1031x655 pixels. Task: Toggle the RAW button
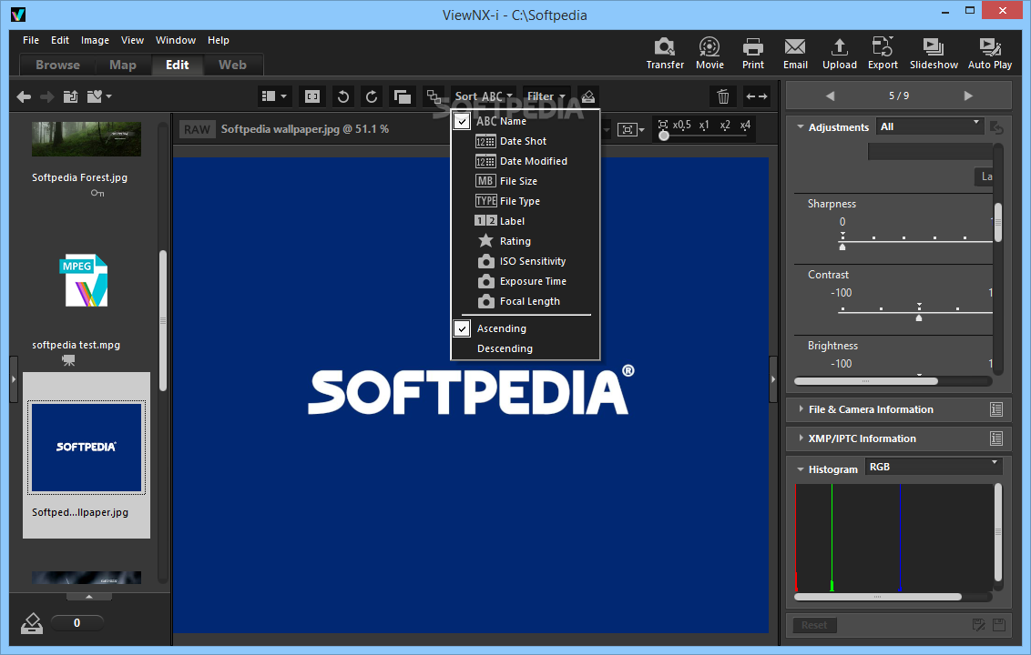click(197, 129)
